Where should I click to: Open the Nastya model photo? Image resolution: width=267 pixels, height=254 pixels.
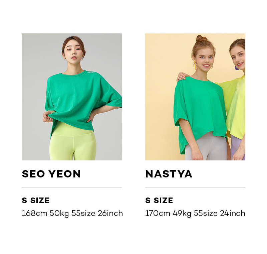[195, 97]
